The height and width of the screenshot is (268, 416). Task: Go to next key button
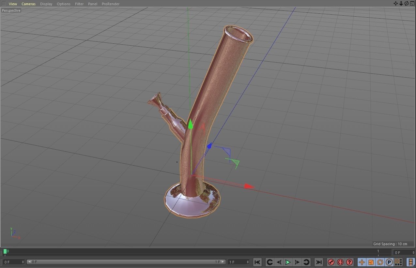(306, 262)
